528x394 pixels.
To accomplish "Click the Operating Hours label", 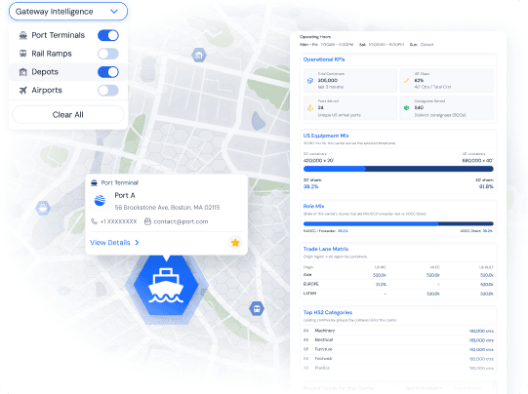I will coord(315,37).
